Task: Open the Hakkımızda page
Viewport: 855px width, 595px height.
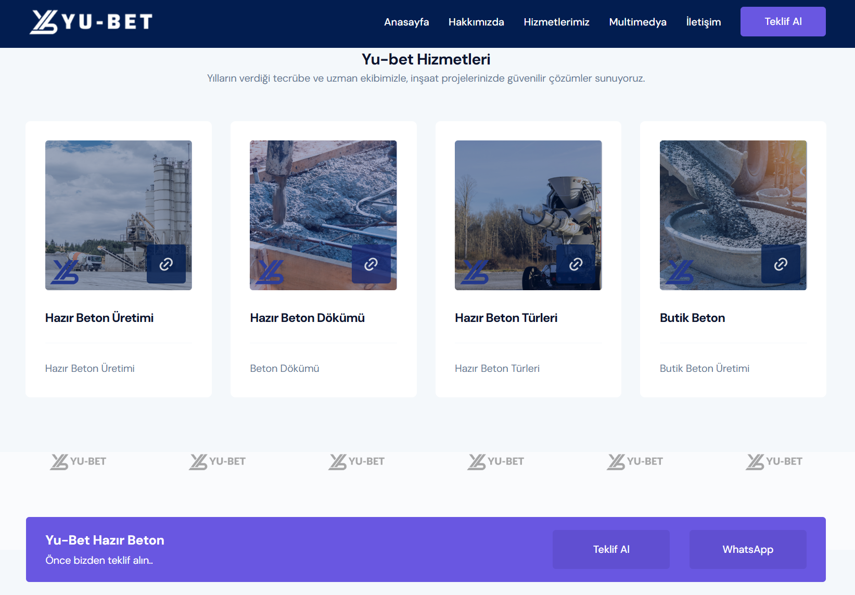Action: point(476,22)
